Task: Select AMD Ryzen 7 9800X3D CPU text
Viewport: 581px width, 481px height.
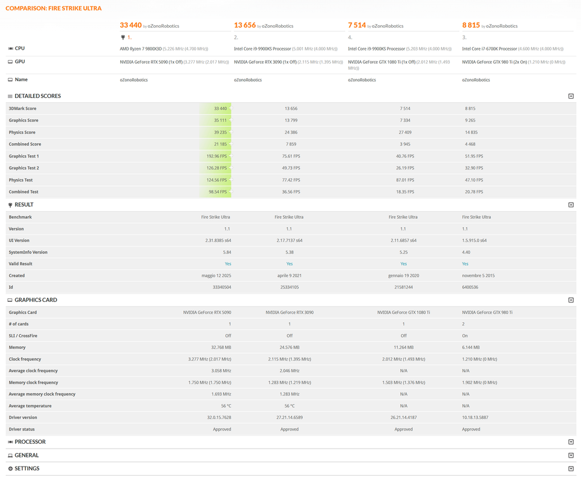Action: [x=141, y=49]
